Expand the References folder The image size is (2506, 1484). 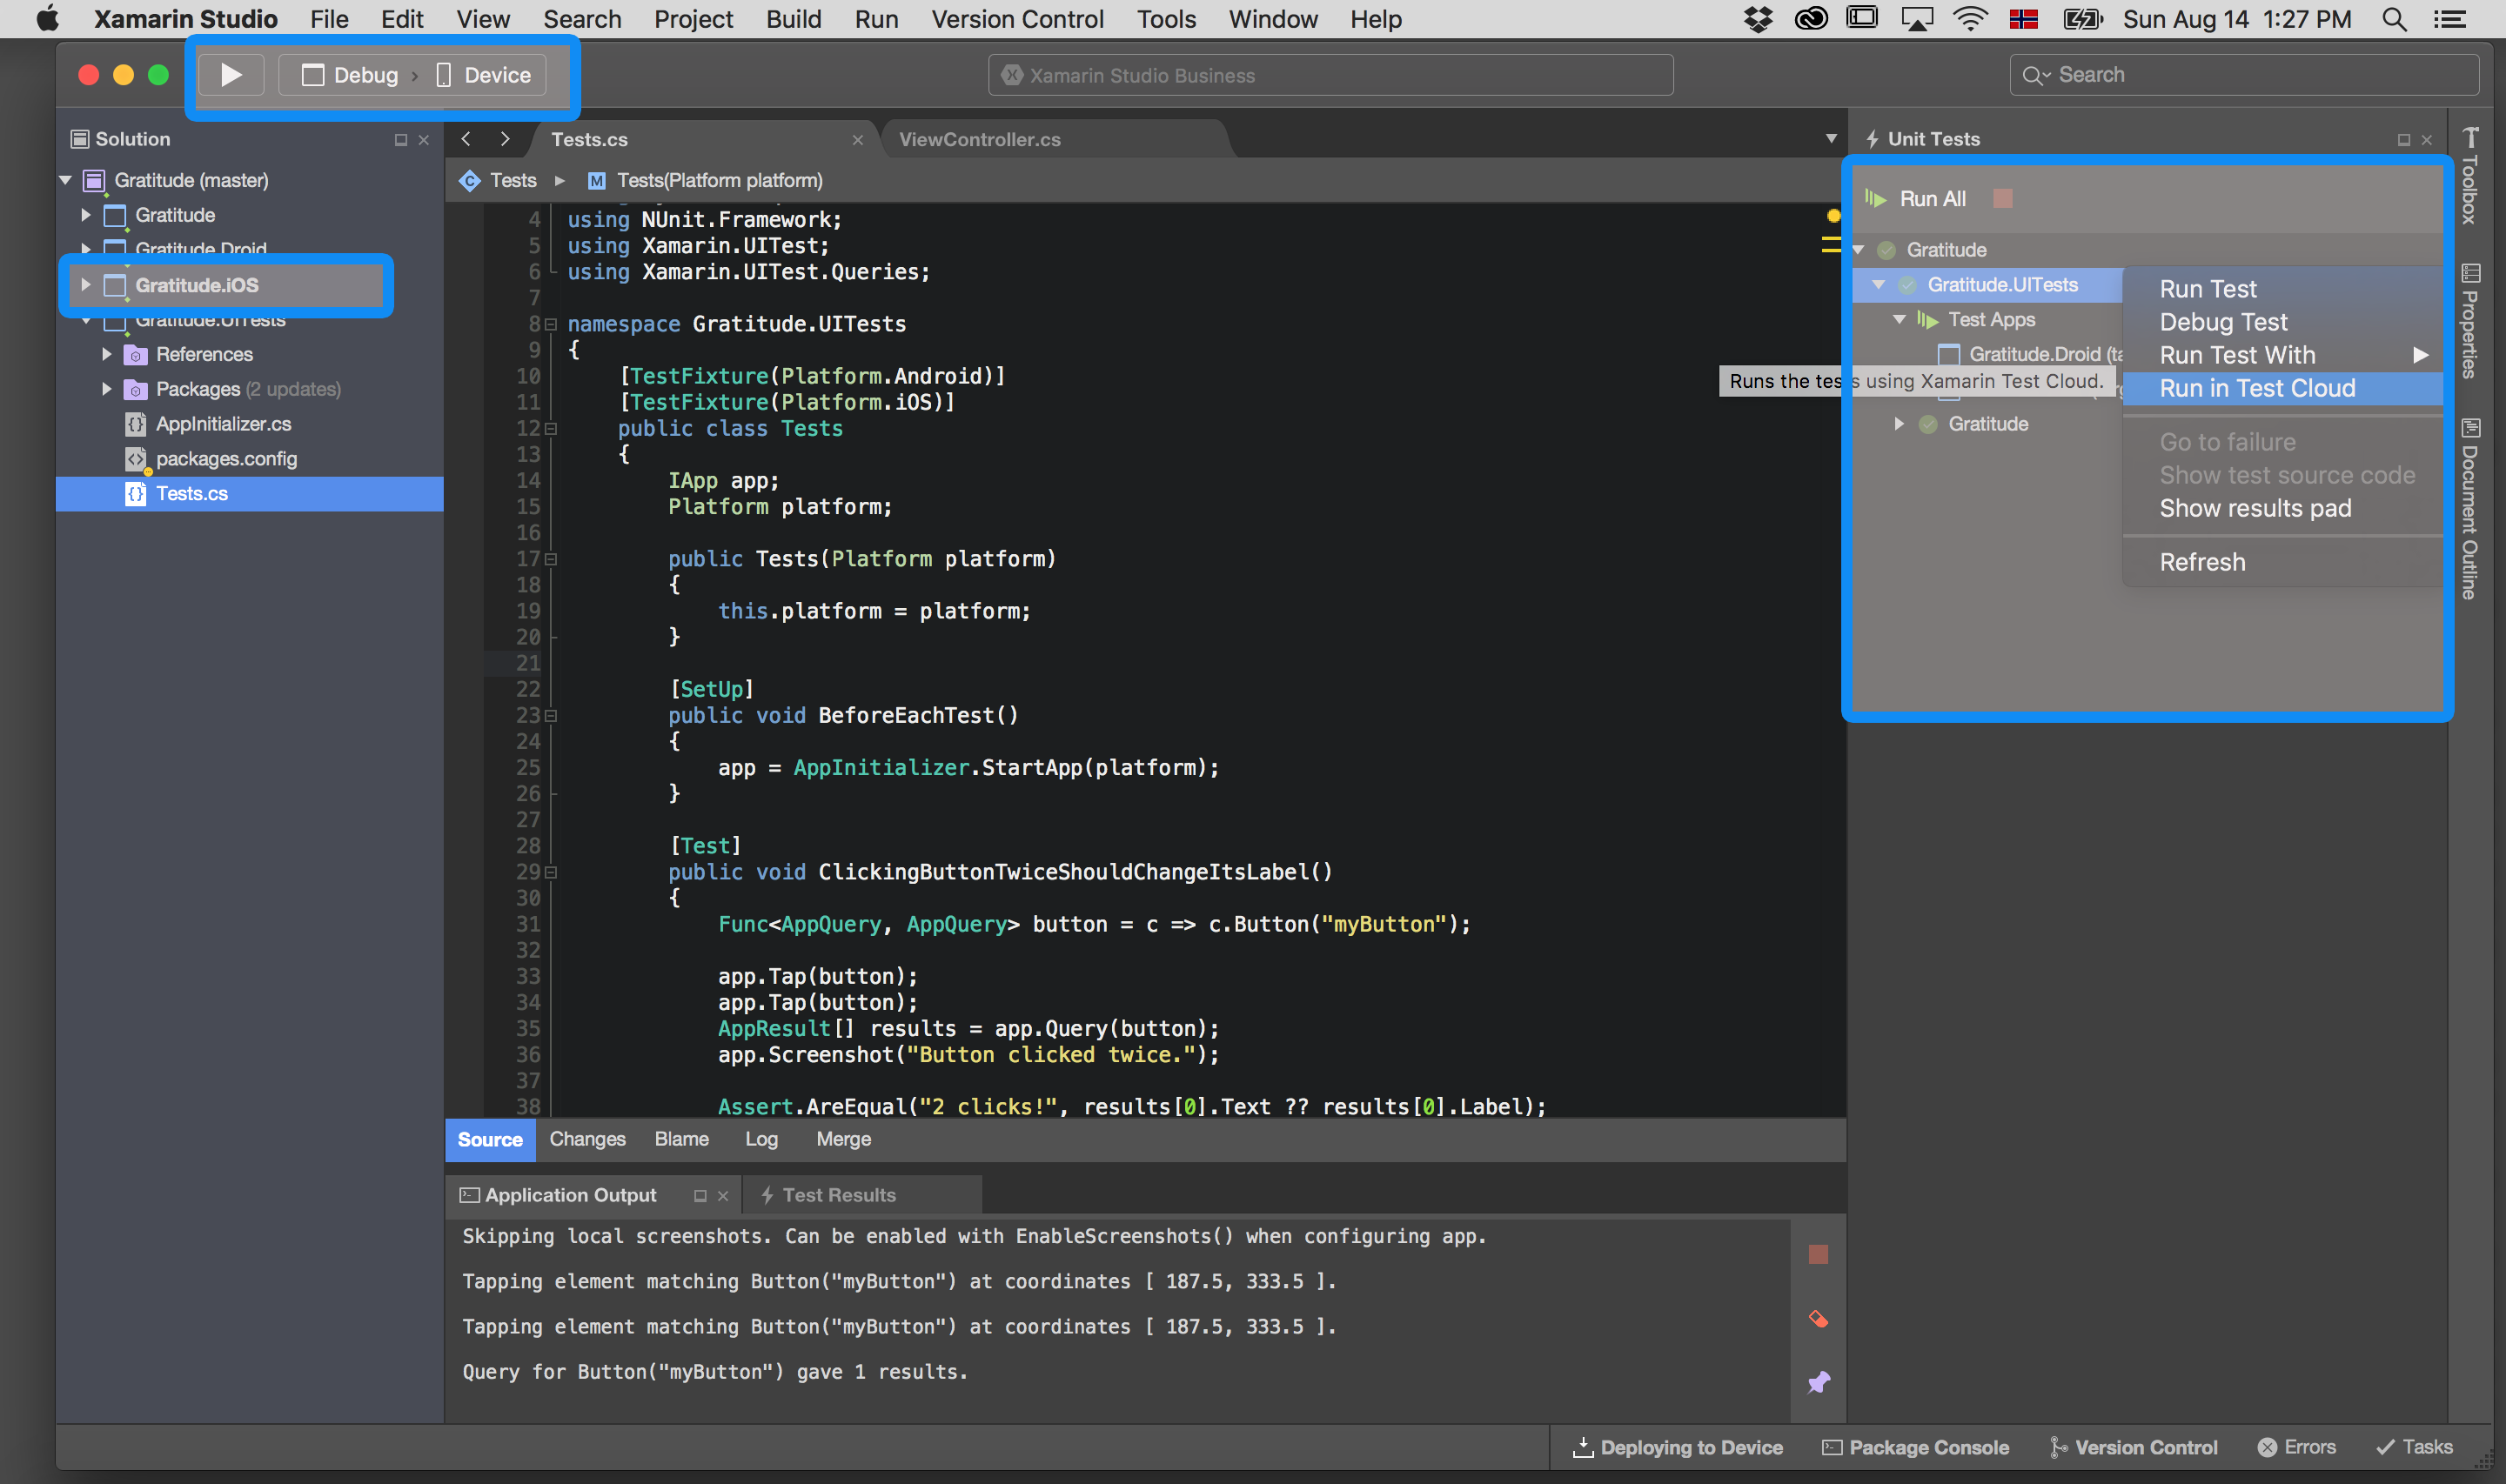point(107,354)
